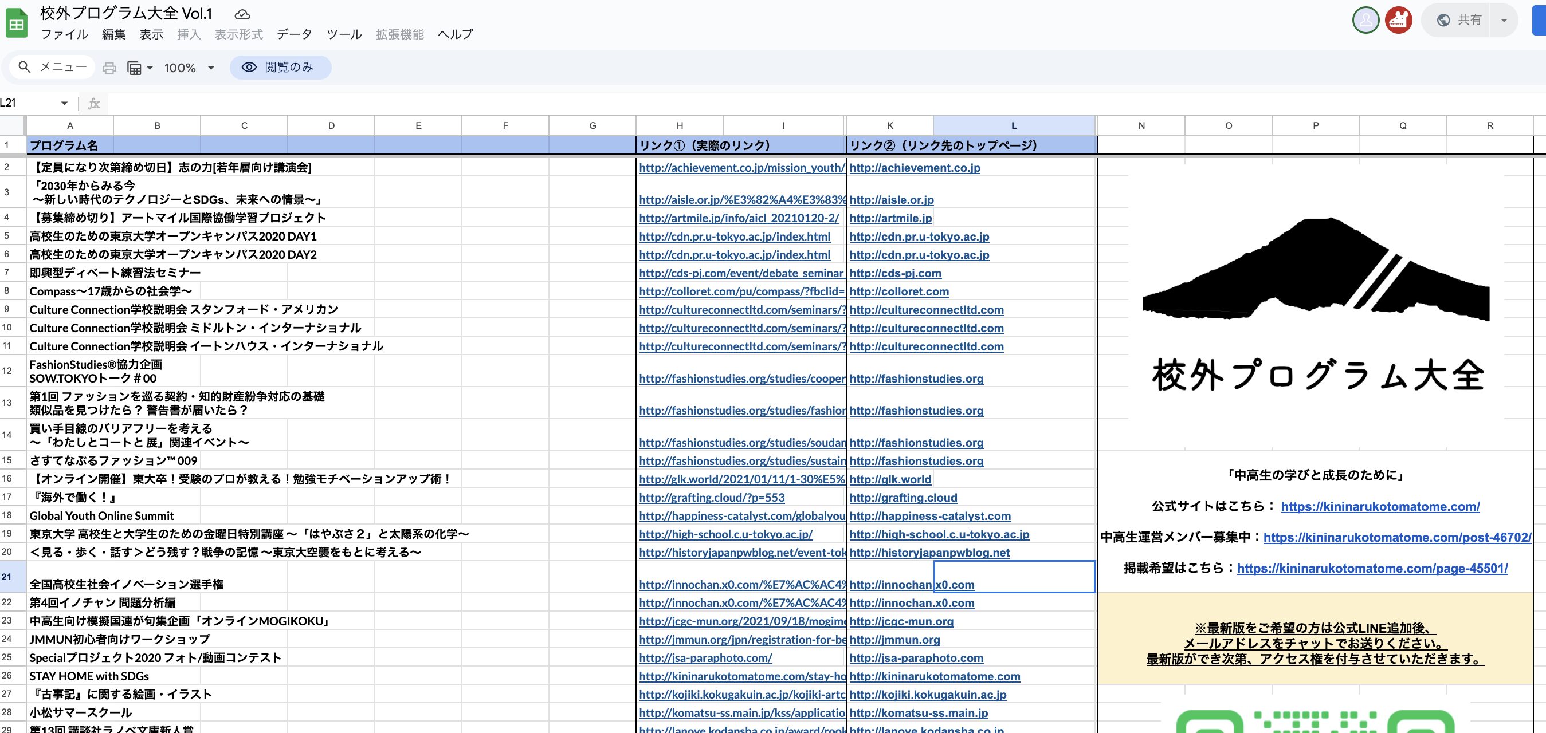The image size is (1546, 733).
Task: Select column A header
Action: coord(70,125)
